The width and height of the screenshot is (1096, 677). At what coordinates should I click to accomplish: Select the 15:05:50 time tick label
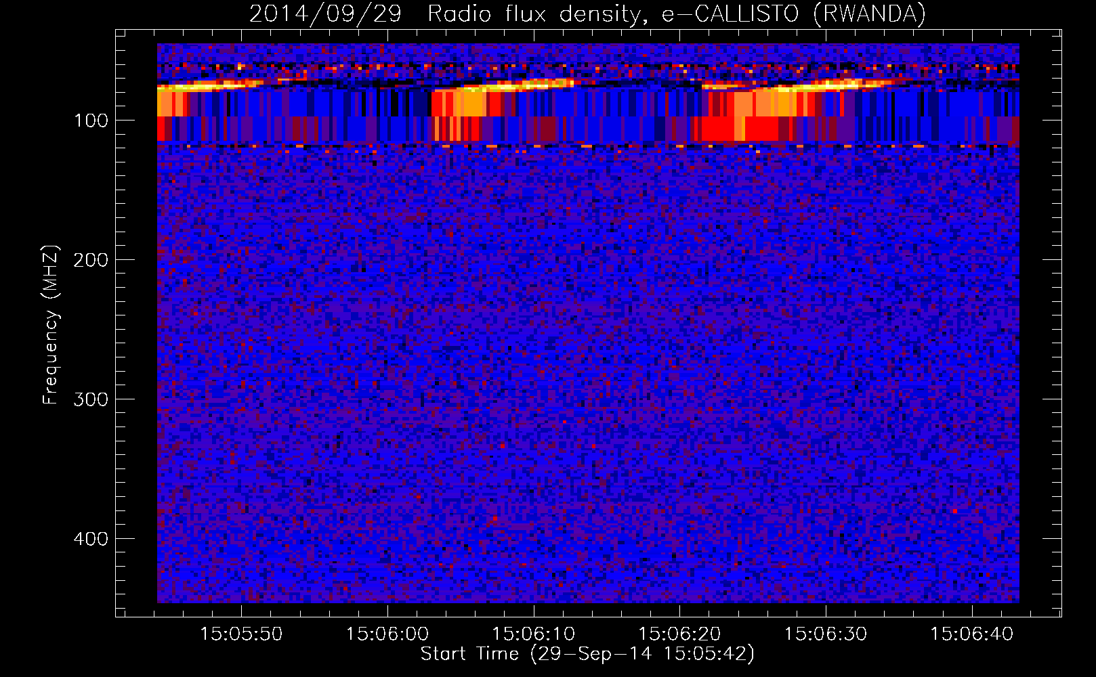pos(241,634)
